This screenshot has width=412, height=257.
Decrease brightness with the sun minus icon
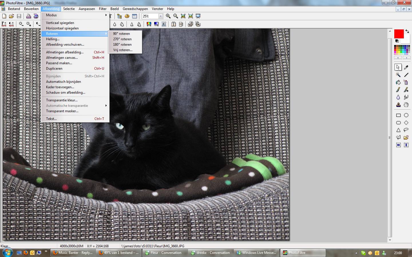[21, 24]
